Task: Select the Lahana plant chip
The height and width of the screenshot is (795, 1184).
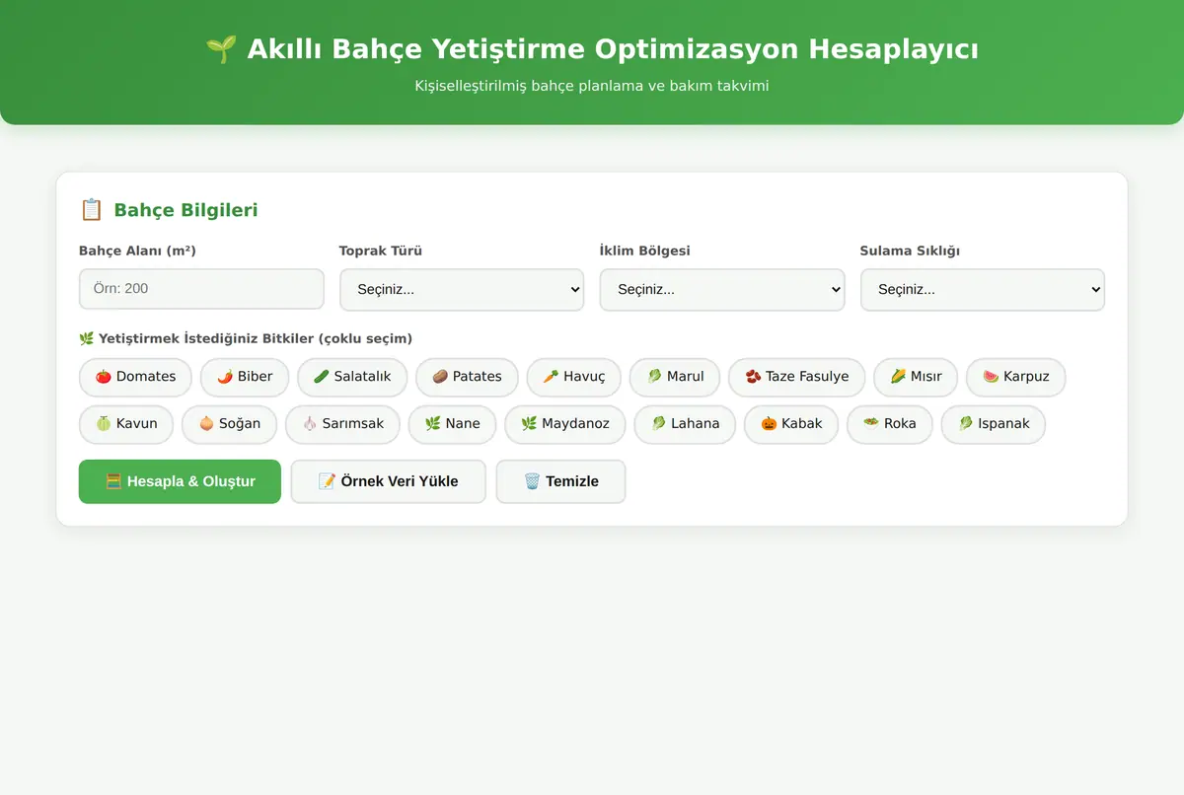Action: 685,424
